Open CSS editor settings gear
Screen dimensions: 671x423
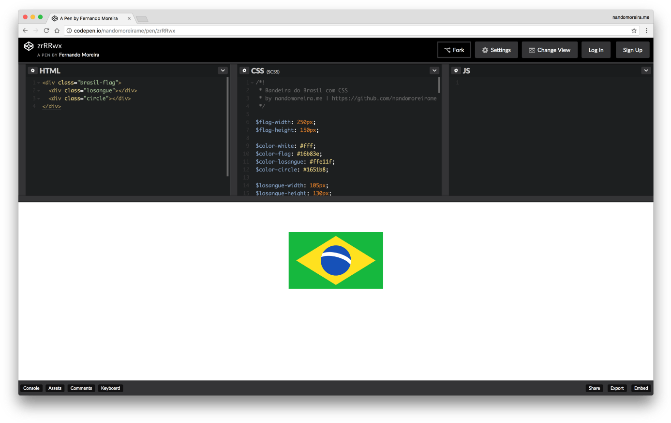pyautogui.click(x=244, y=70)
